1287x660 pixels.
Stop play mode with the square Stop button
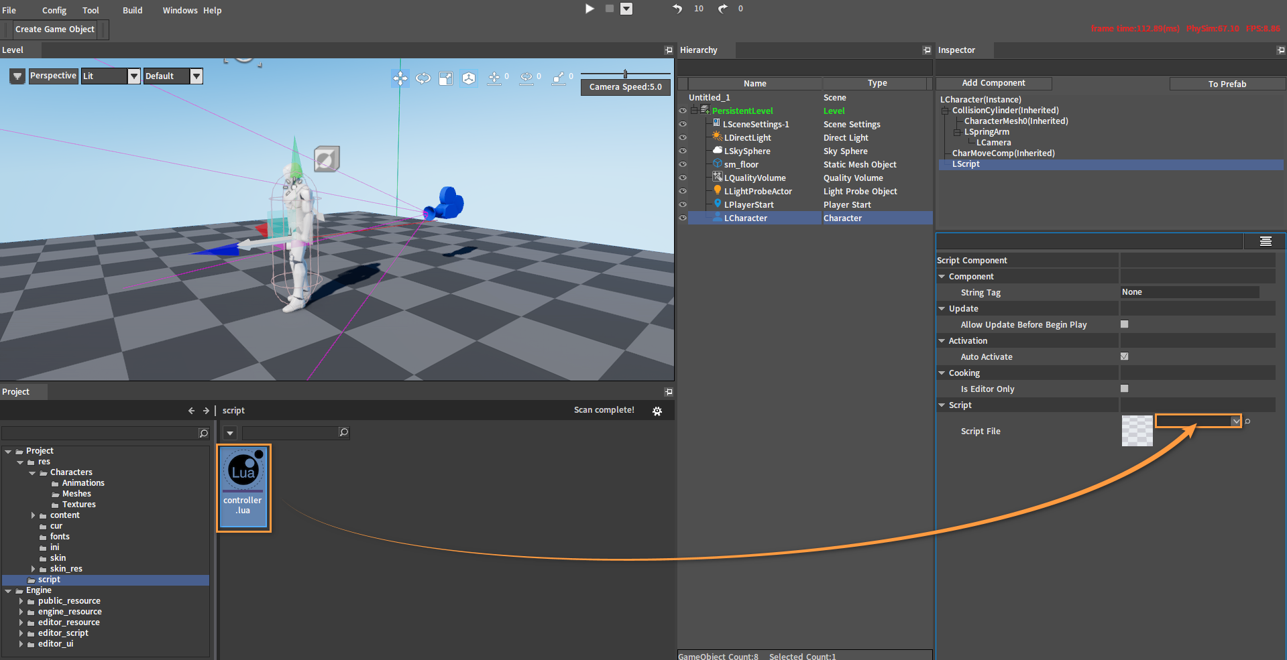(x=610, y=9)
